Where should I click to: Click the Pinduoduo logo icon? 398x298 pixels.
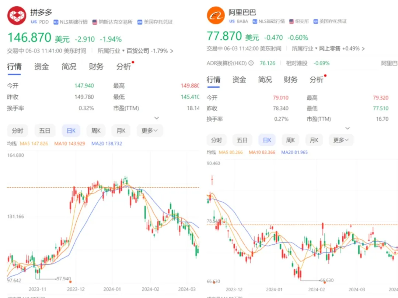(x=17, y=15)
